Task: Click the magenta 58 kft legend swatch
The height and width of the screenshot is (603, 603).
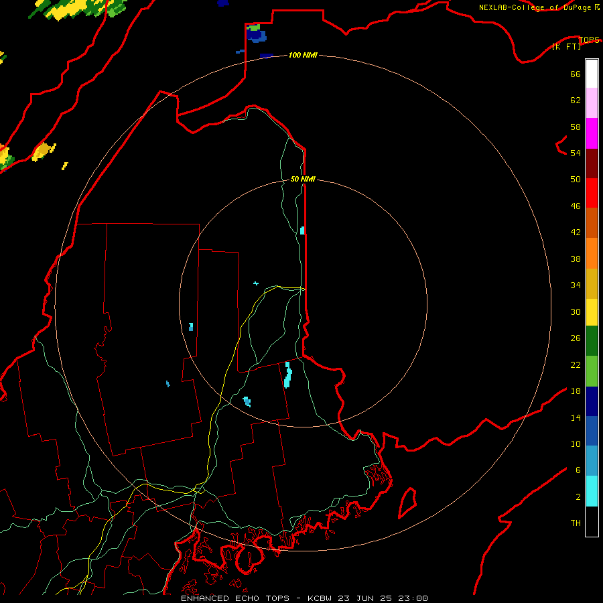Action: click(592, 133)
